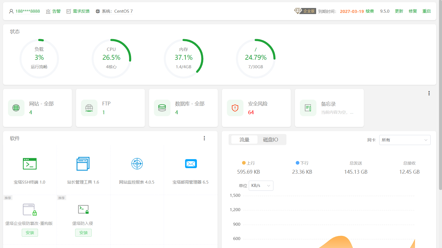Click the 负载 3% load gauge

(x=39, y=58)
